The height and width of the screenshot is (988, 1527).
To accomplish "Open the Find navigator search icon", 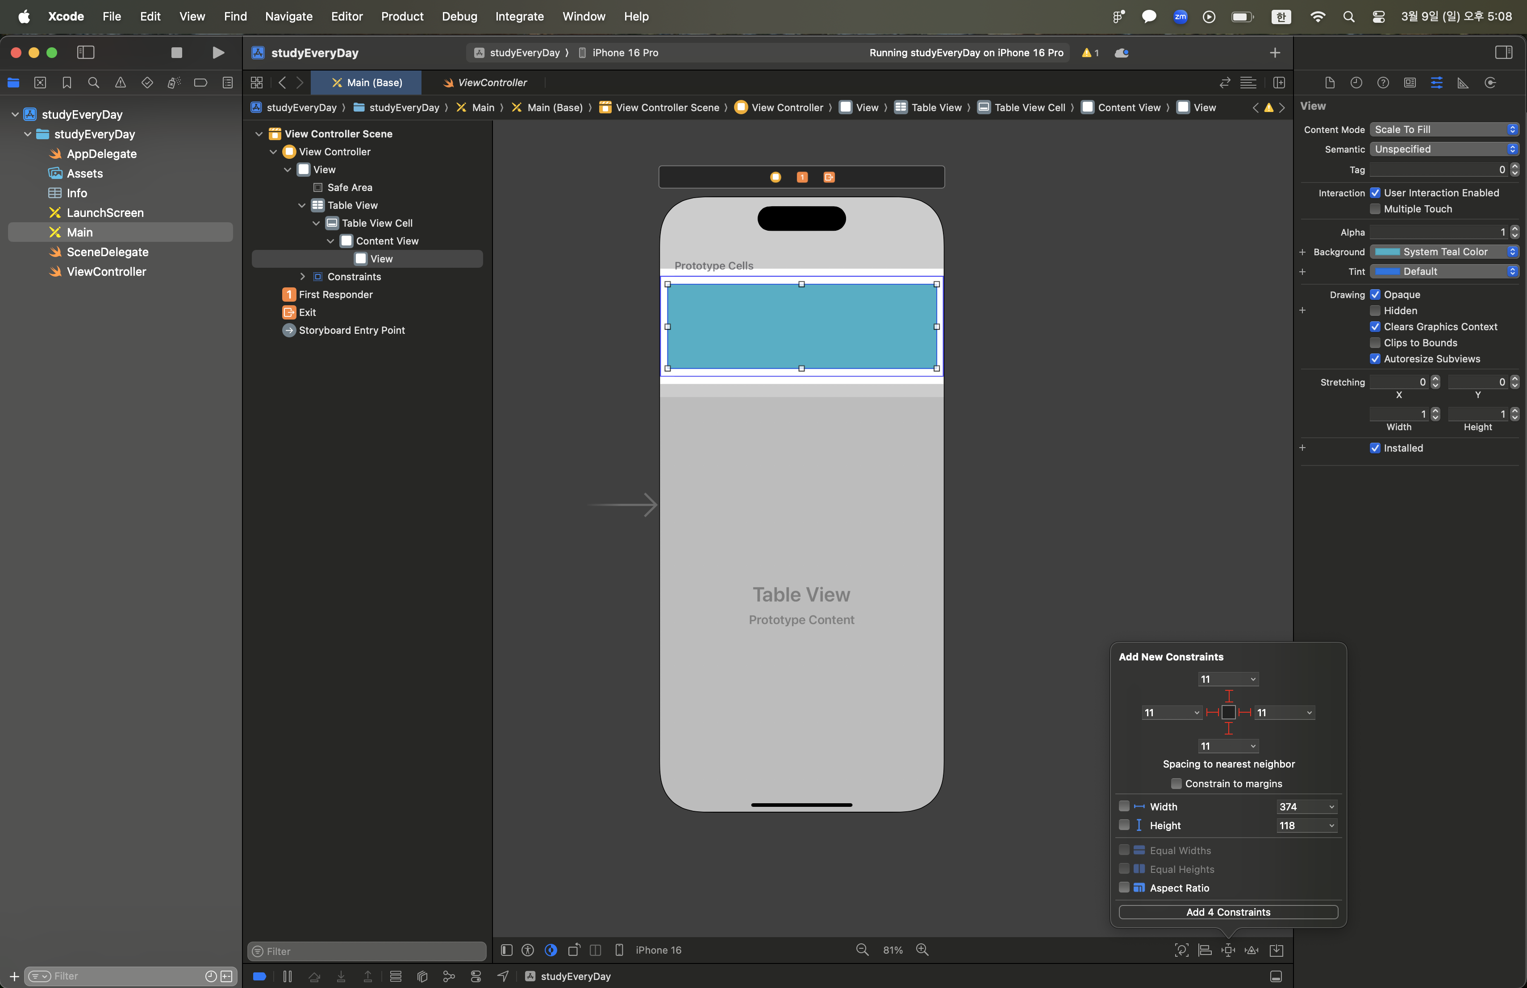I will pyautogui.click(x=94, y=83).
